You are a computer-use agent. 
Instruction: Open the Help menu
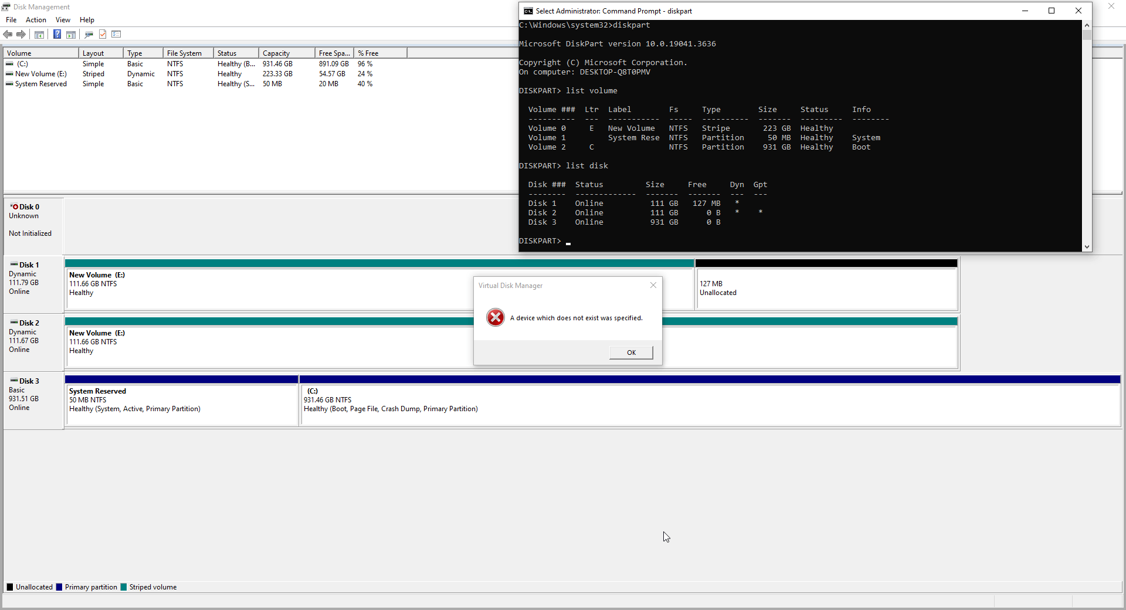point(87,20)
